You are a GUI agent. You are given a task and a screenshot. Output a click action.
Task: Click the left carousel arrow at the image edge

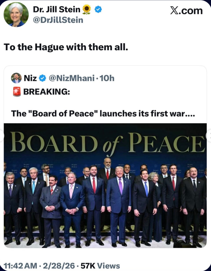coord(2,135)
